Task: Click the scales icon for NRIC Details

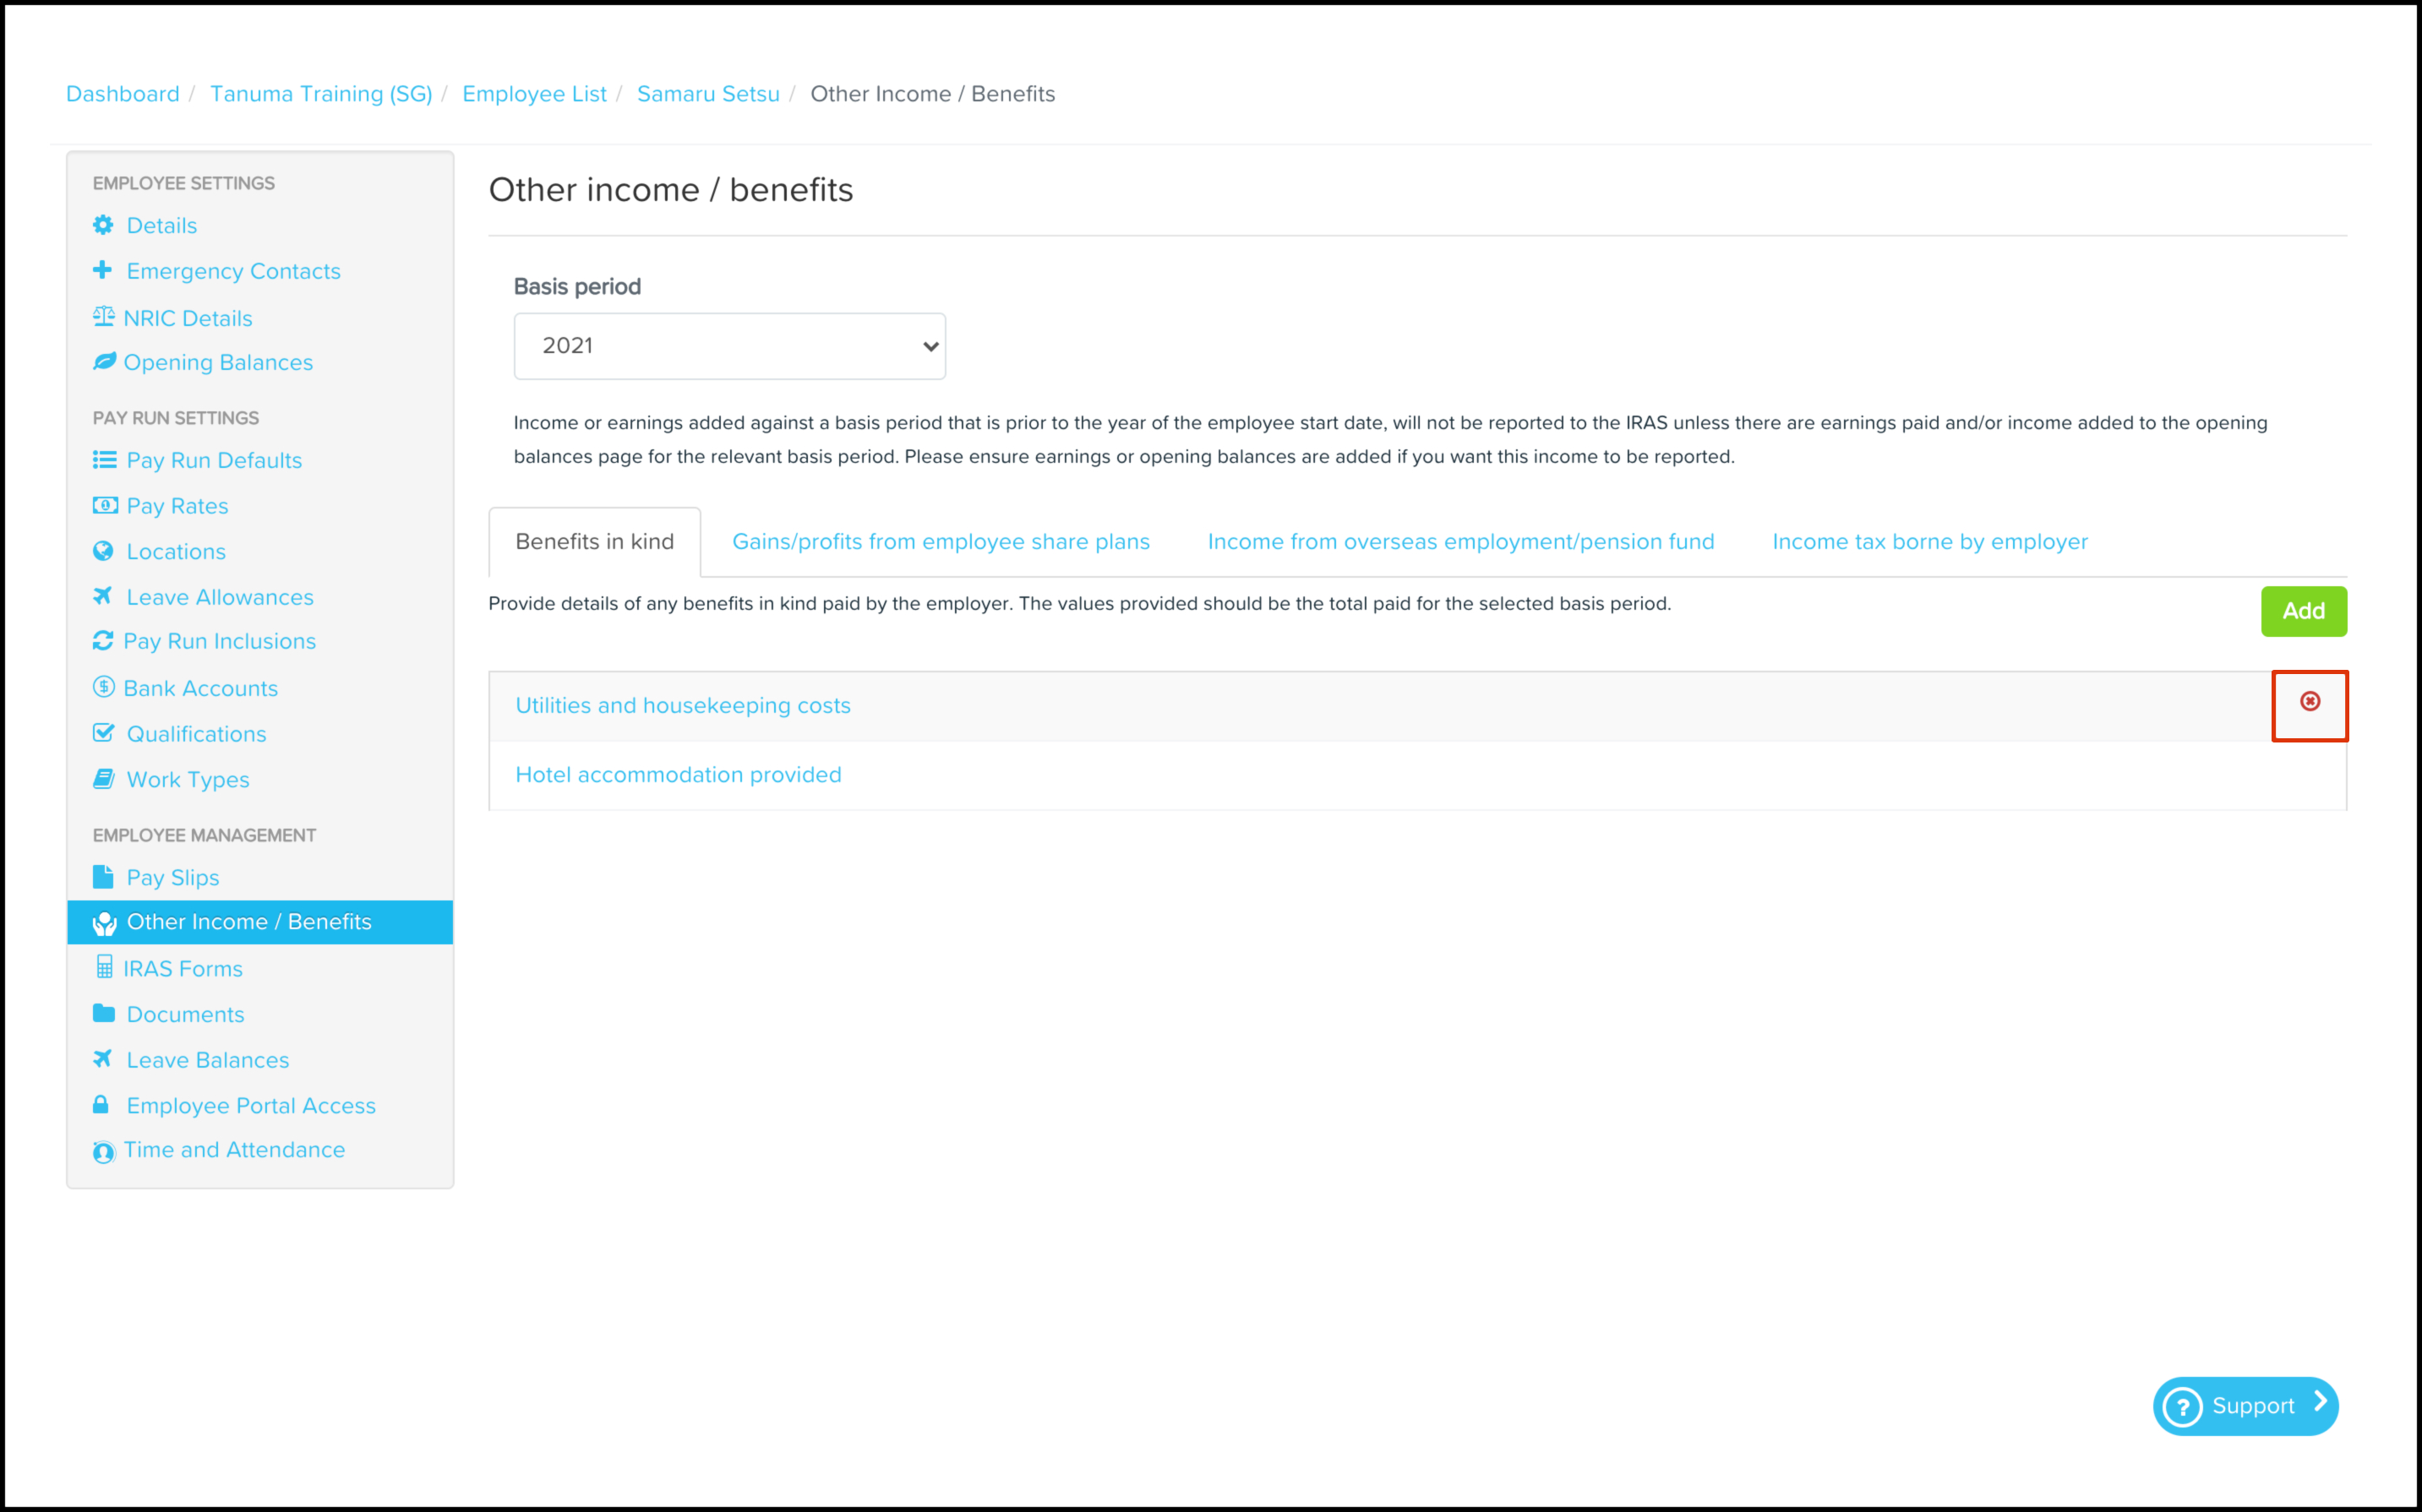Action: coord(103,317)
